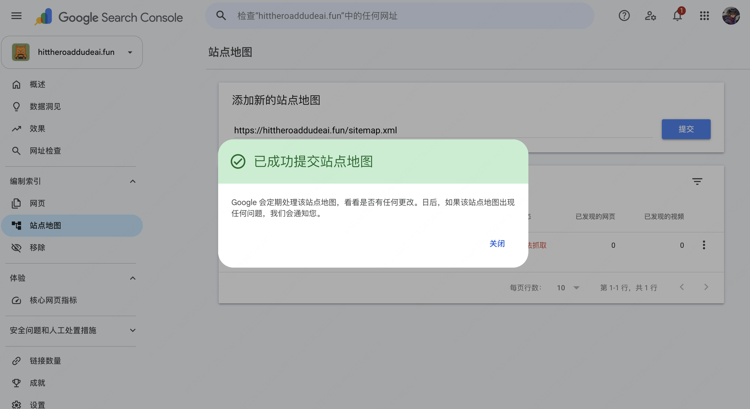Click the search magnifier in URL inspection bar
The width and height of the screenshot is (750, 409).
(x=221, y=16)
